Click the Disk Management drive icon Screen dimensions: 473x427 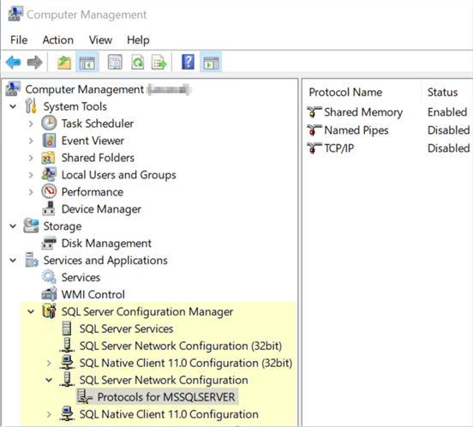pos(49,243)
